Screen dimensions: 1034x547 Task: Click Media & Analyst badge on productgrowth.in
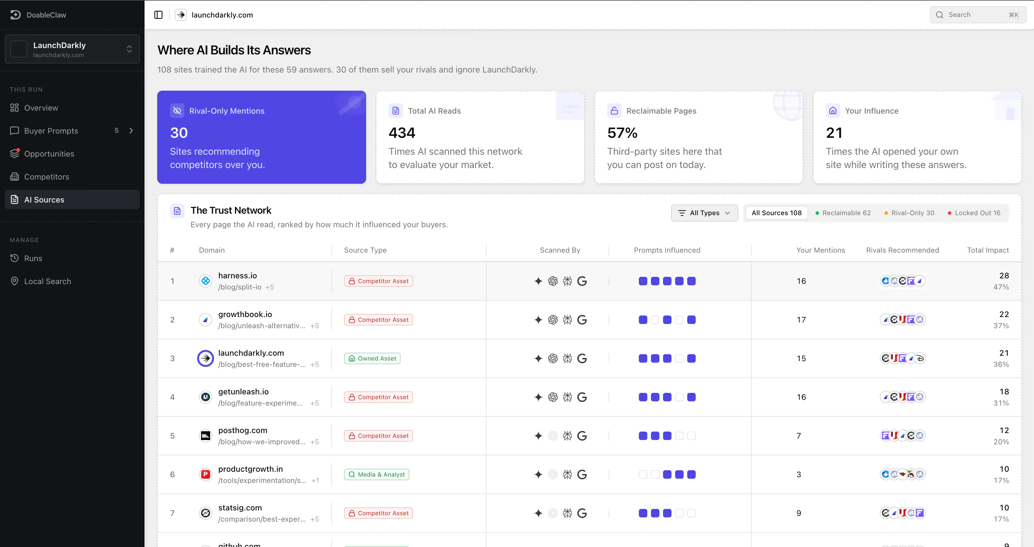point(376,474)
